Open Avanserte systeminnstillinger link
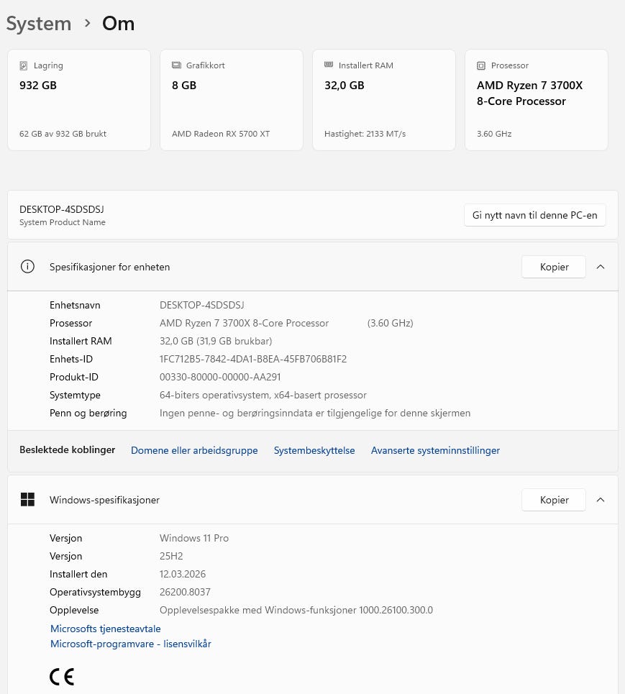 click(x=435, y=450)
